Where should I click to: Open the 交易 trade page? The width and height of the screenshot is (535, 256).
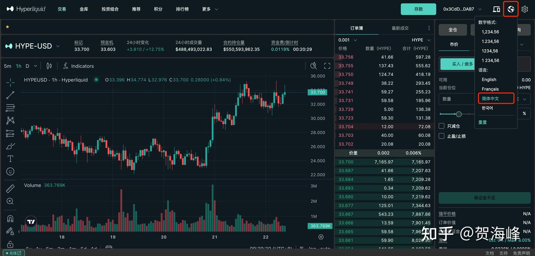pyautogui.click(x=62, y=9)
